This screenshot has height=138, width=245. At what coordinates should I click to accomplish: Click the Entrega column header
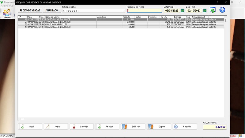[x=179, y=17]
